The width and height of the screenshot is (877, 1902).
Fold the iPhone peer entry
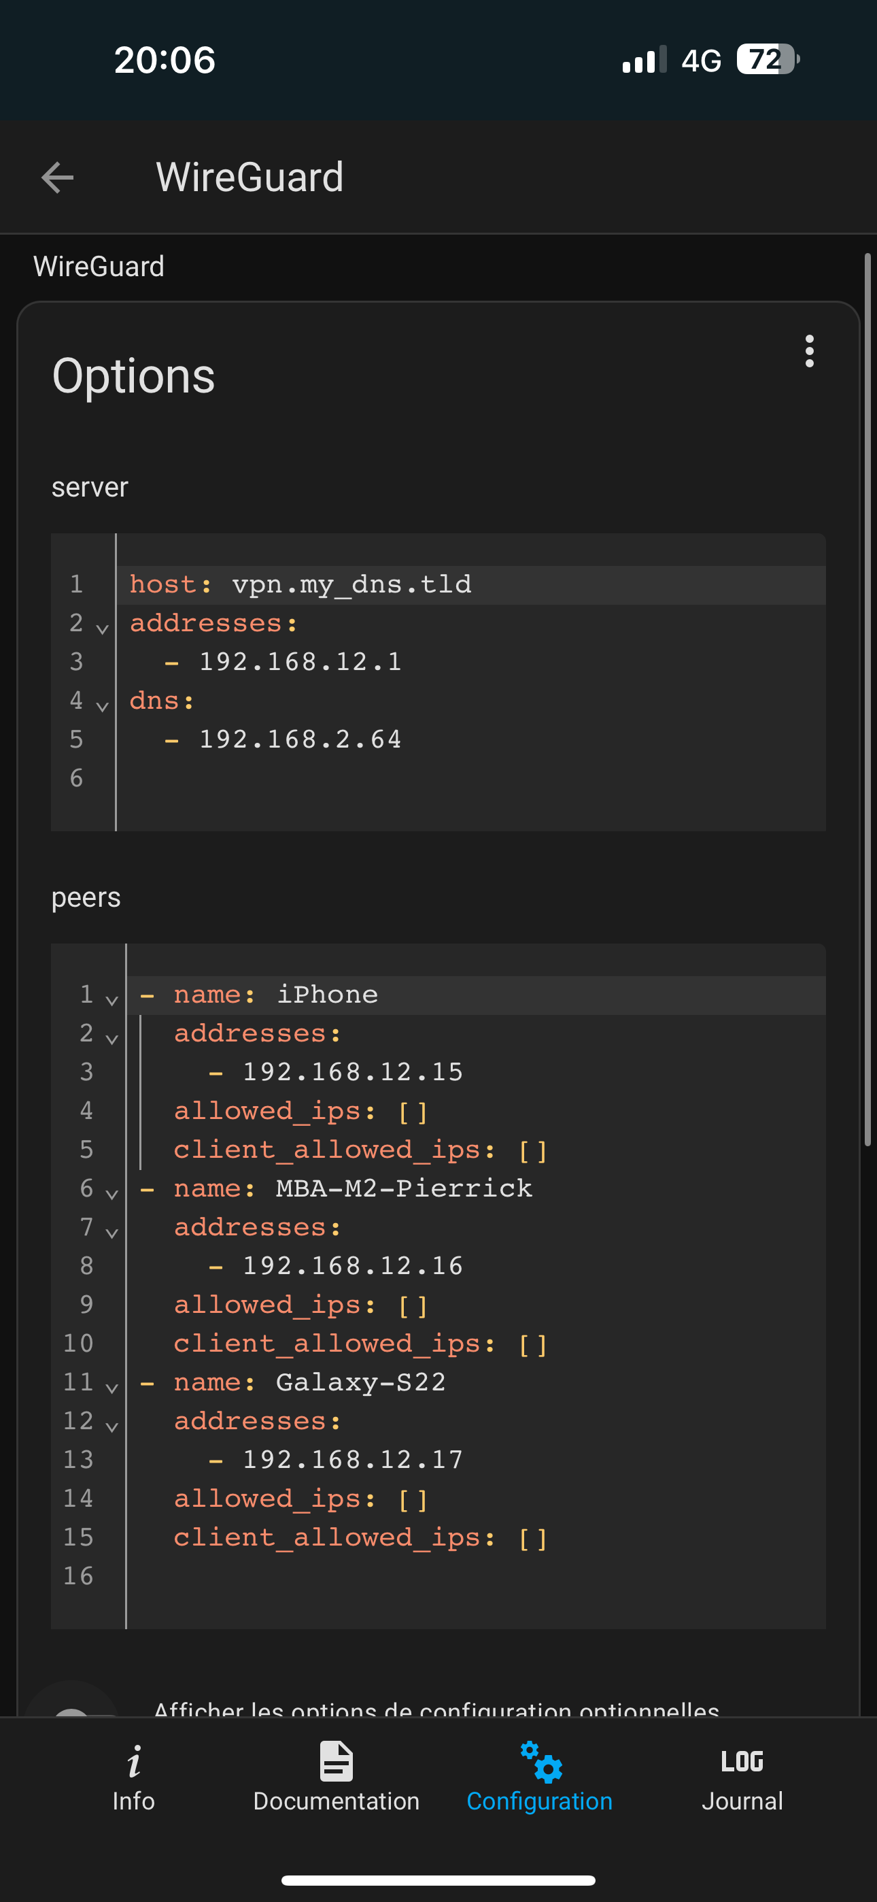(x=112, y=1001)
